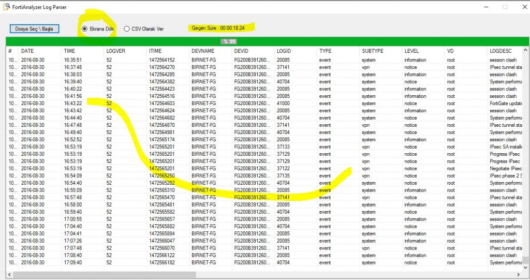Click the LEVEL column header
The image size is (530, 280).
click(411, 51)
